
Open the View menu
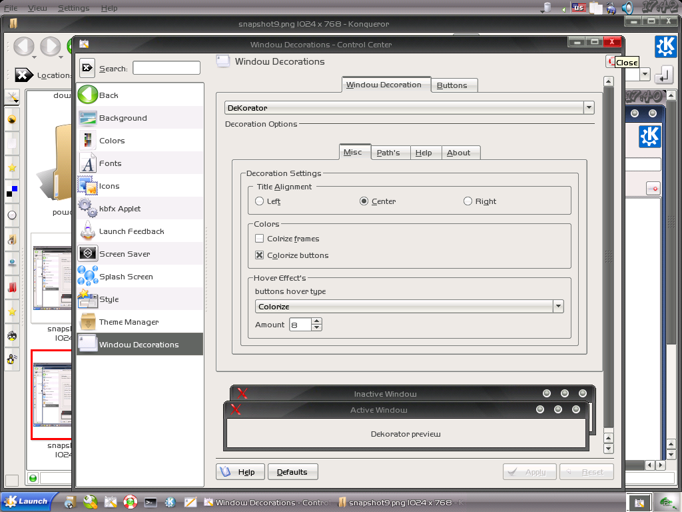click(x=37, y=8)
